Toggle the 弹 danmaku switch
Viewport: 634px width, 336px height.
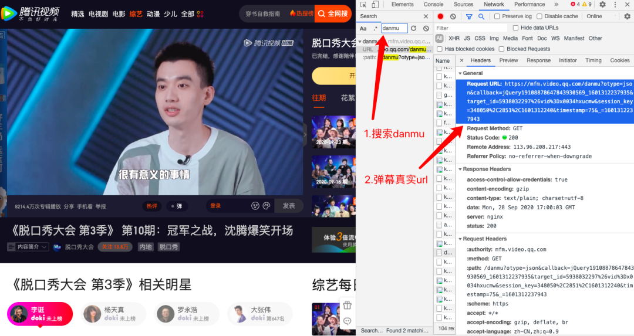(176, 206)
